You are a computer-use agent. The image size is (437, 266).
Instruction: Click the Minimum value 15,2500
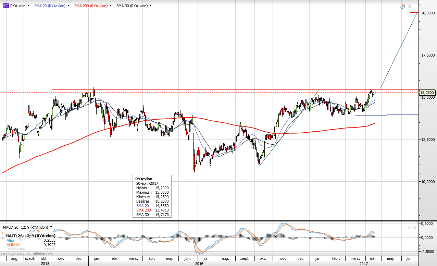(x=162, y=197)
